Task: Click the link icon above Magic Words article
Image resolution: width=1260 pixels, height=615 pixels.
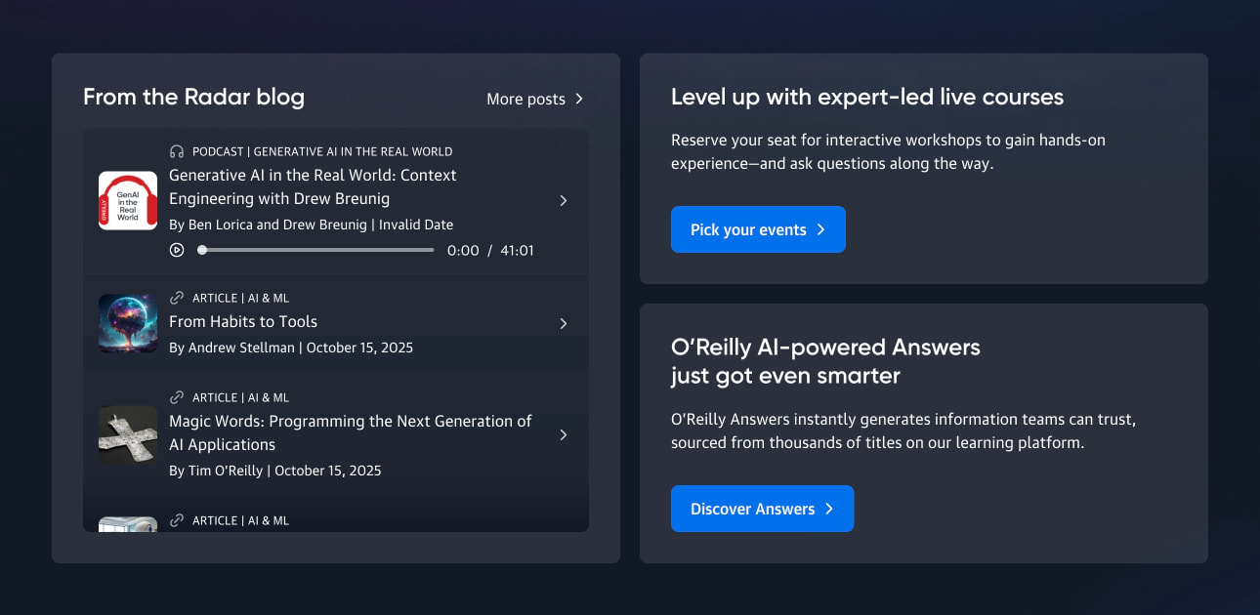Action: point(177,397)
